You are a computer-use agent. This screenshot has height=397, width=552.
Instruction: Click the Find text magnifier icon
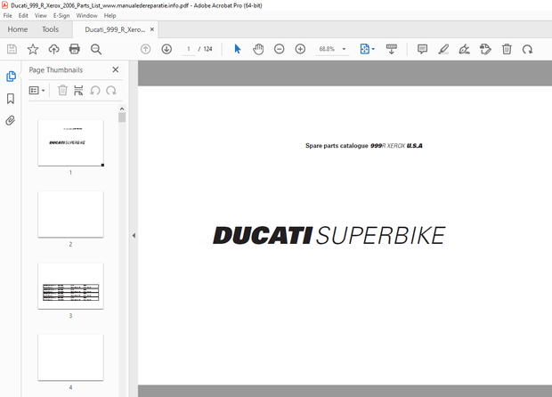click(x=96, y=49)
